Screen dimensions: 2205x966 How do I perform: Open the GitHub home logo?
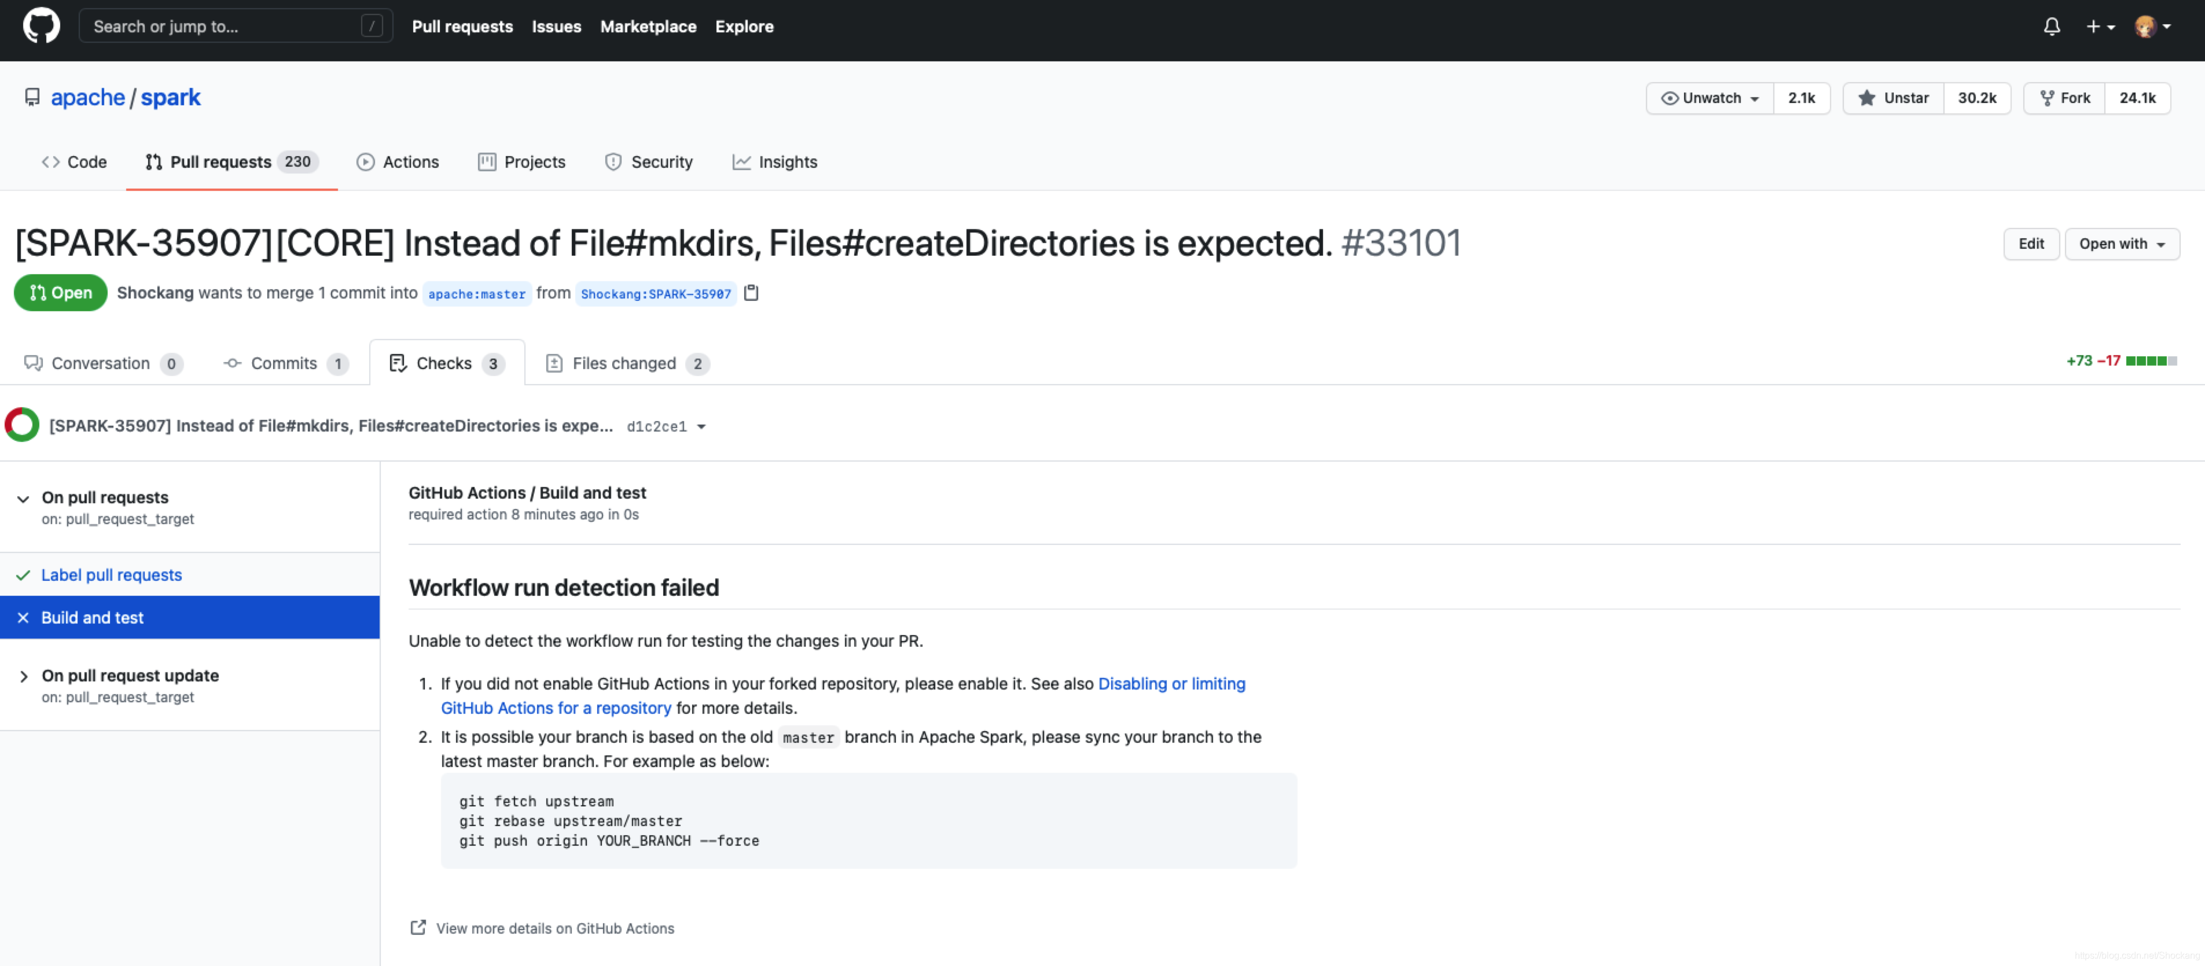(41, 25)
